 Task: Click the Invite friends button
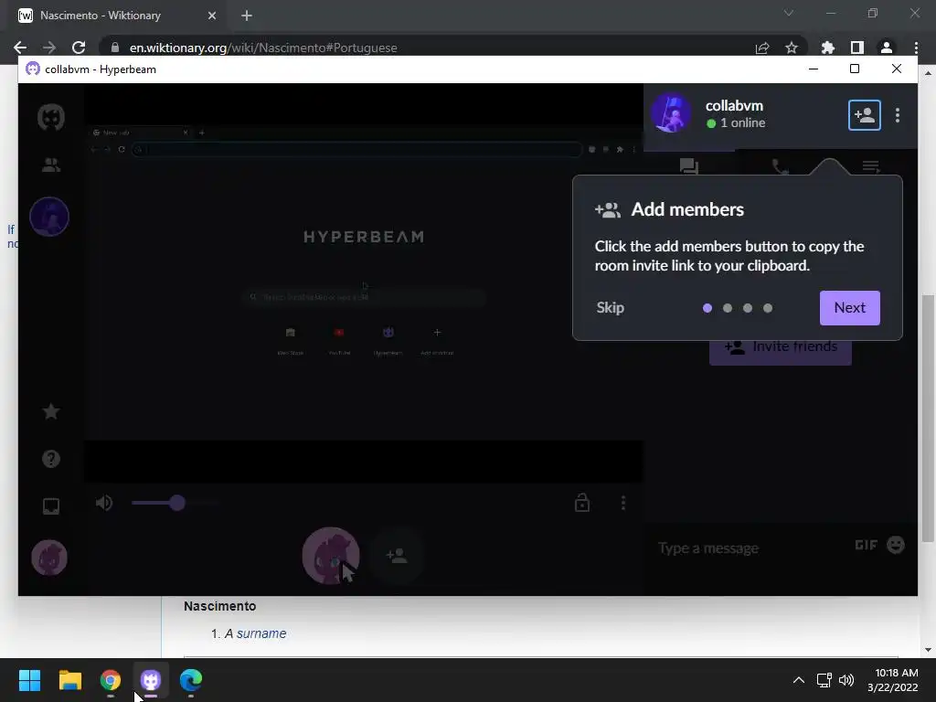tap(781, 352)
